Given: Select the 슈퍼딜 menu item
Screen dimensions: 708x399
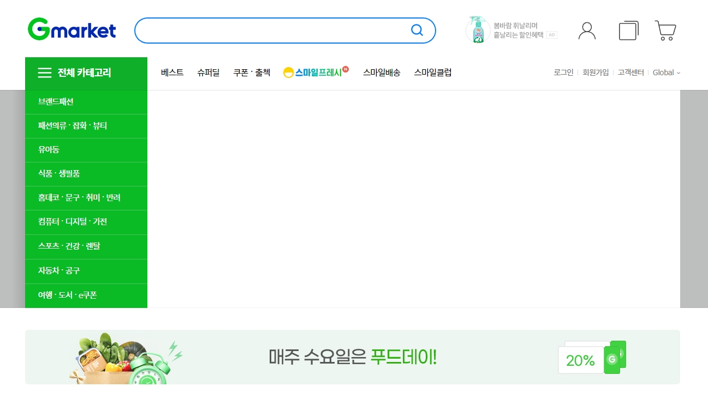Looking at the screenshot, I should point(208,72).
